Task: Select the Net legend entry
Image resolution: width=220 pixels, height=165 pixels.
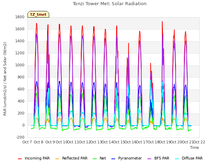Action: 99,158
